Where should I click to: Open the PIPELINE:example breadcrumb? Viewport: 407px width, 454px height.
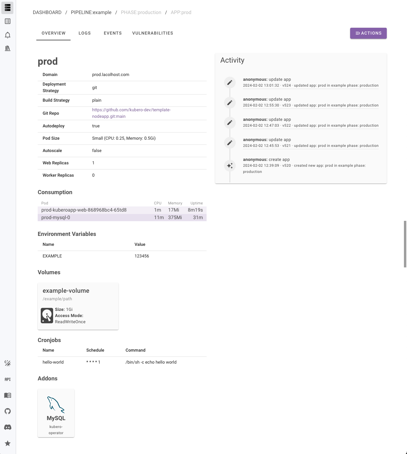(91, 12)
